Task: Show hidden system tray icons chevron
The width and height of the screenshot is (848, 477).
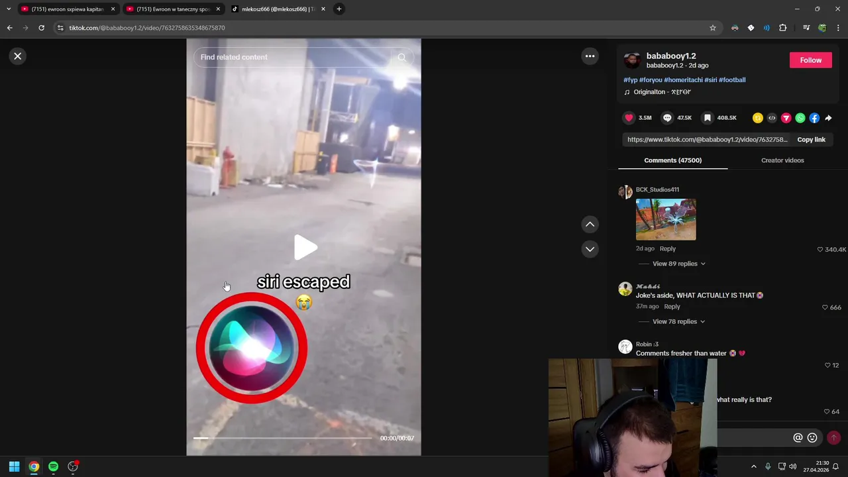Action: click(753, 466)
